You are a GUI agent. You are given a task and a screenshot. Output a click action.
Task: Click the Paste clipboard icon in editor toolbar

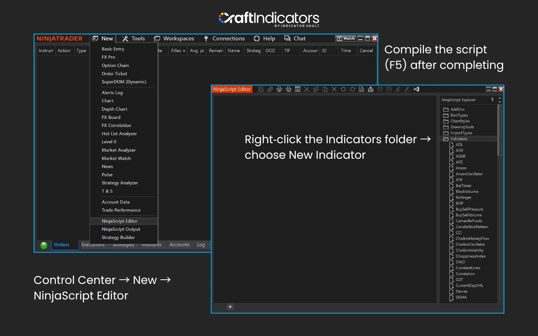(x=325, y=89)
